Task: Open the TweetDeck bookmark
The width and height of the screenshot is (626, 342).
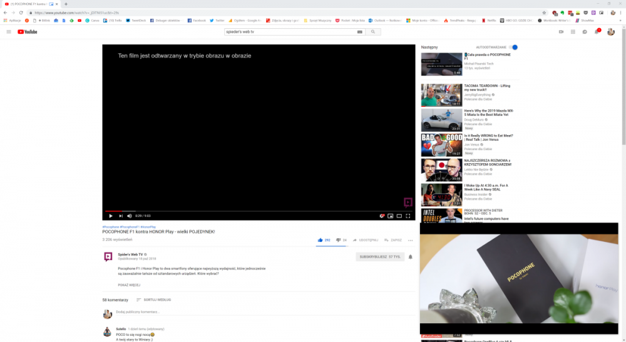Action: pos(136,21)
